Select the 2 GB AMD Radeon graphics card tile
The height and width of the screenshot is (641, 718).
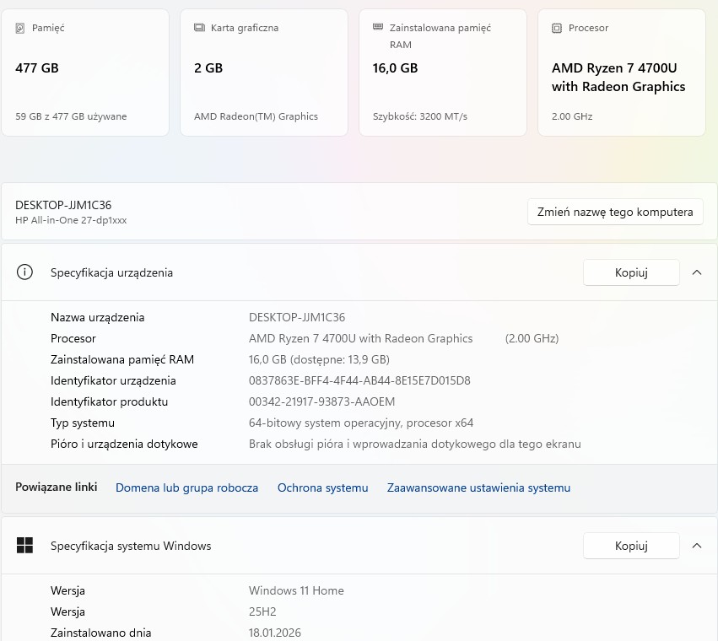click(264, 73)
